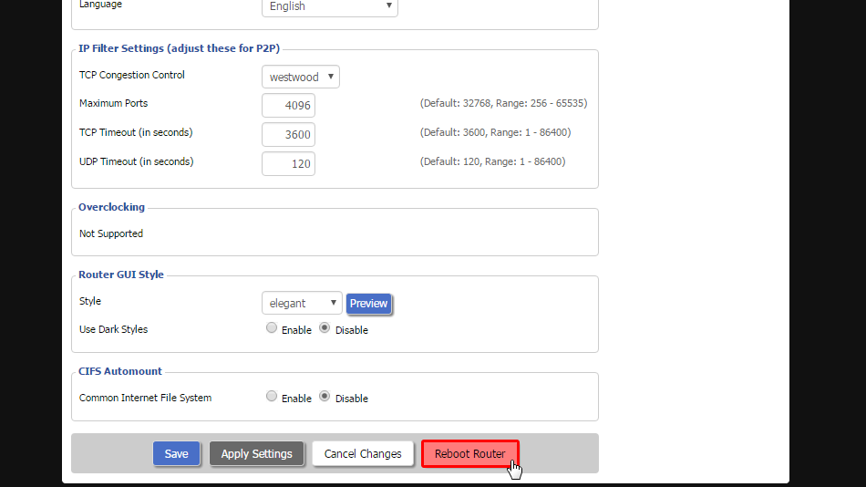Click the Cancel Changes button
This screenshot has width=866, height=487.
coord(363,453)
